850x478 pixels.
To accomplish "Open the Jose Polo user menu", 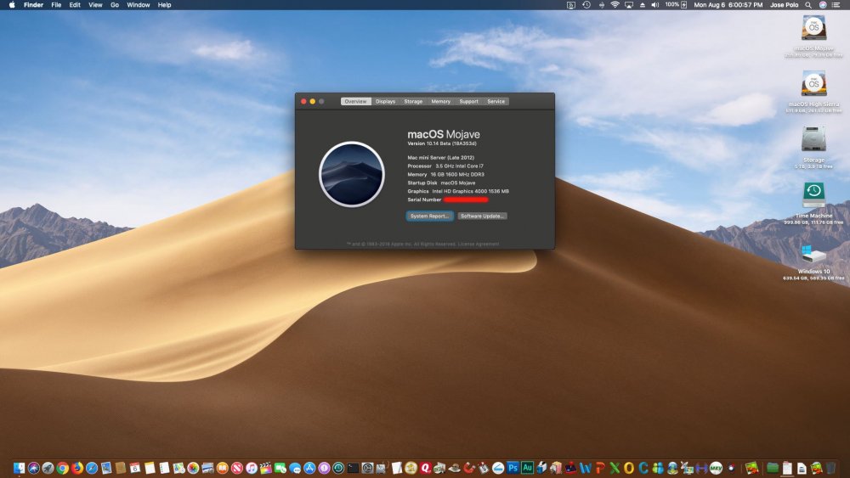I will (x=784, y=5).
